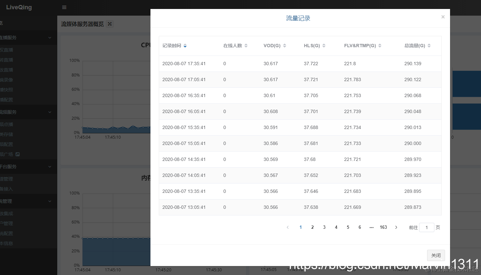Viewport: 481px width, 275px height.
Task: Open 分类存储 in the sidebar
Action: [x=7, y=134]
